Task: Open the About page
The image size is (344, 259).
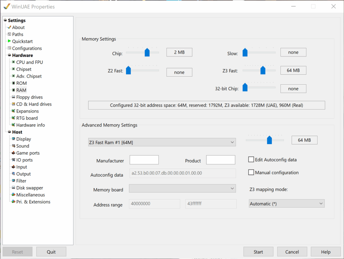Action: click(18, 27)
